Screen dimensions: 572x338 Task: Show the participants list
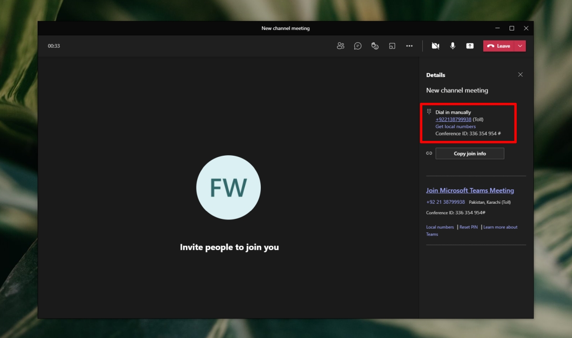tap(340, 46)
